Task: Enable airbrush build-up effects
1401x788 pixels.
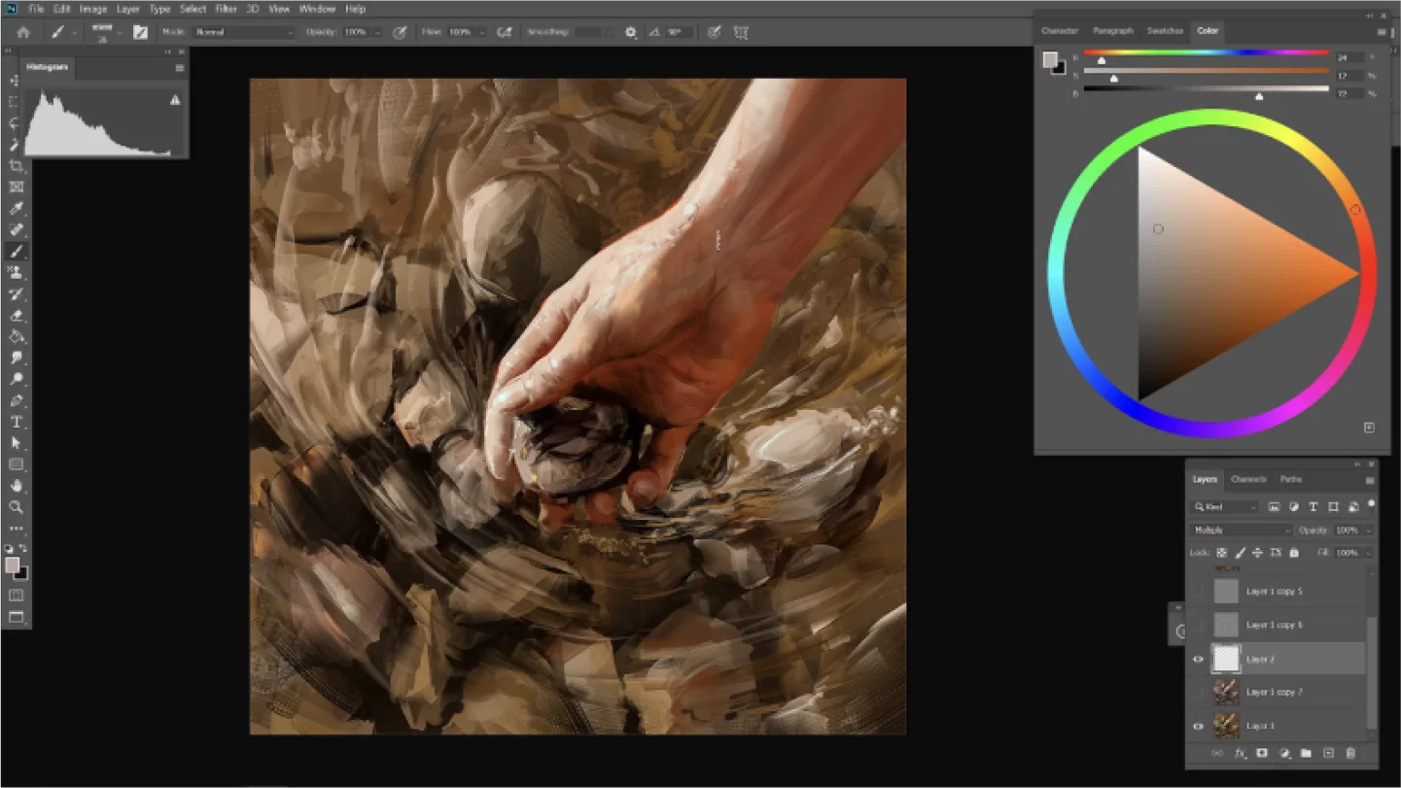Action: coord(505,32)
